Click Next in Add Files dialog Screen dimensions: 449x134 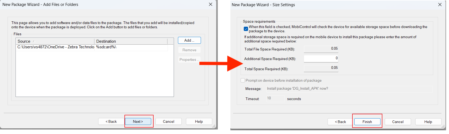coord(138,121)
